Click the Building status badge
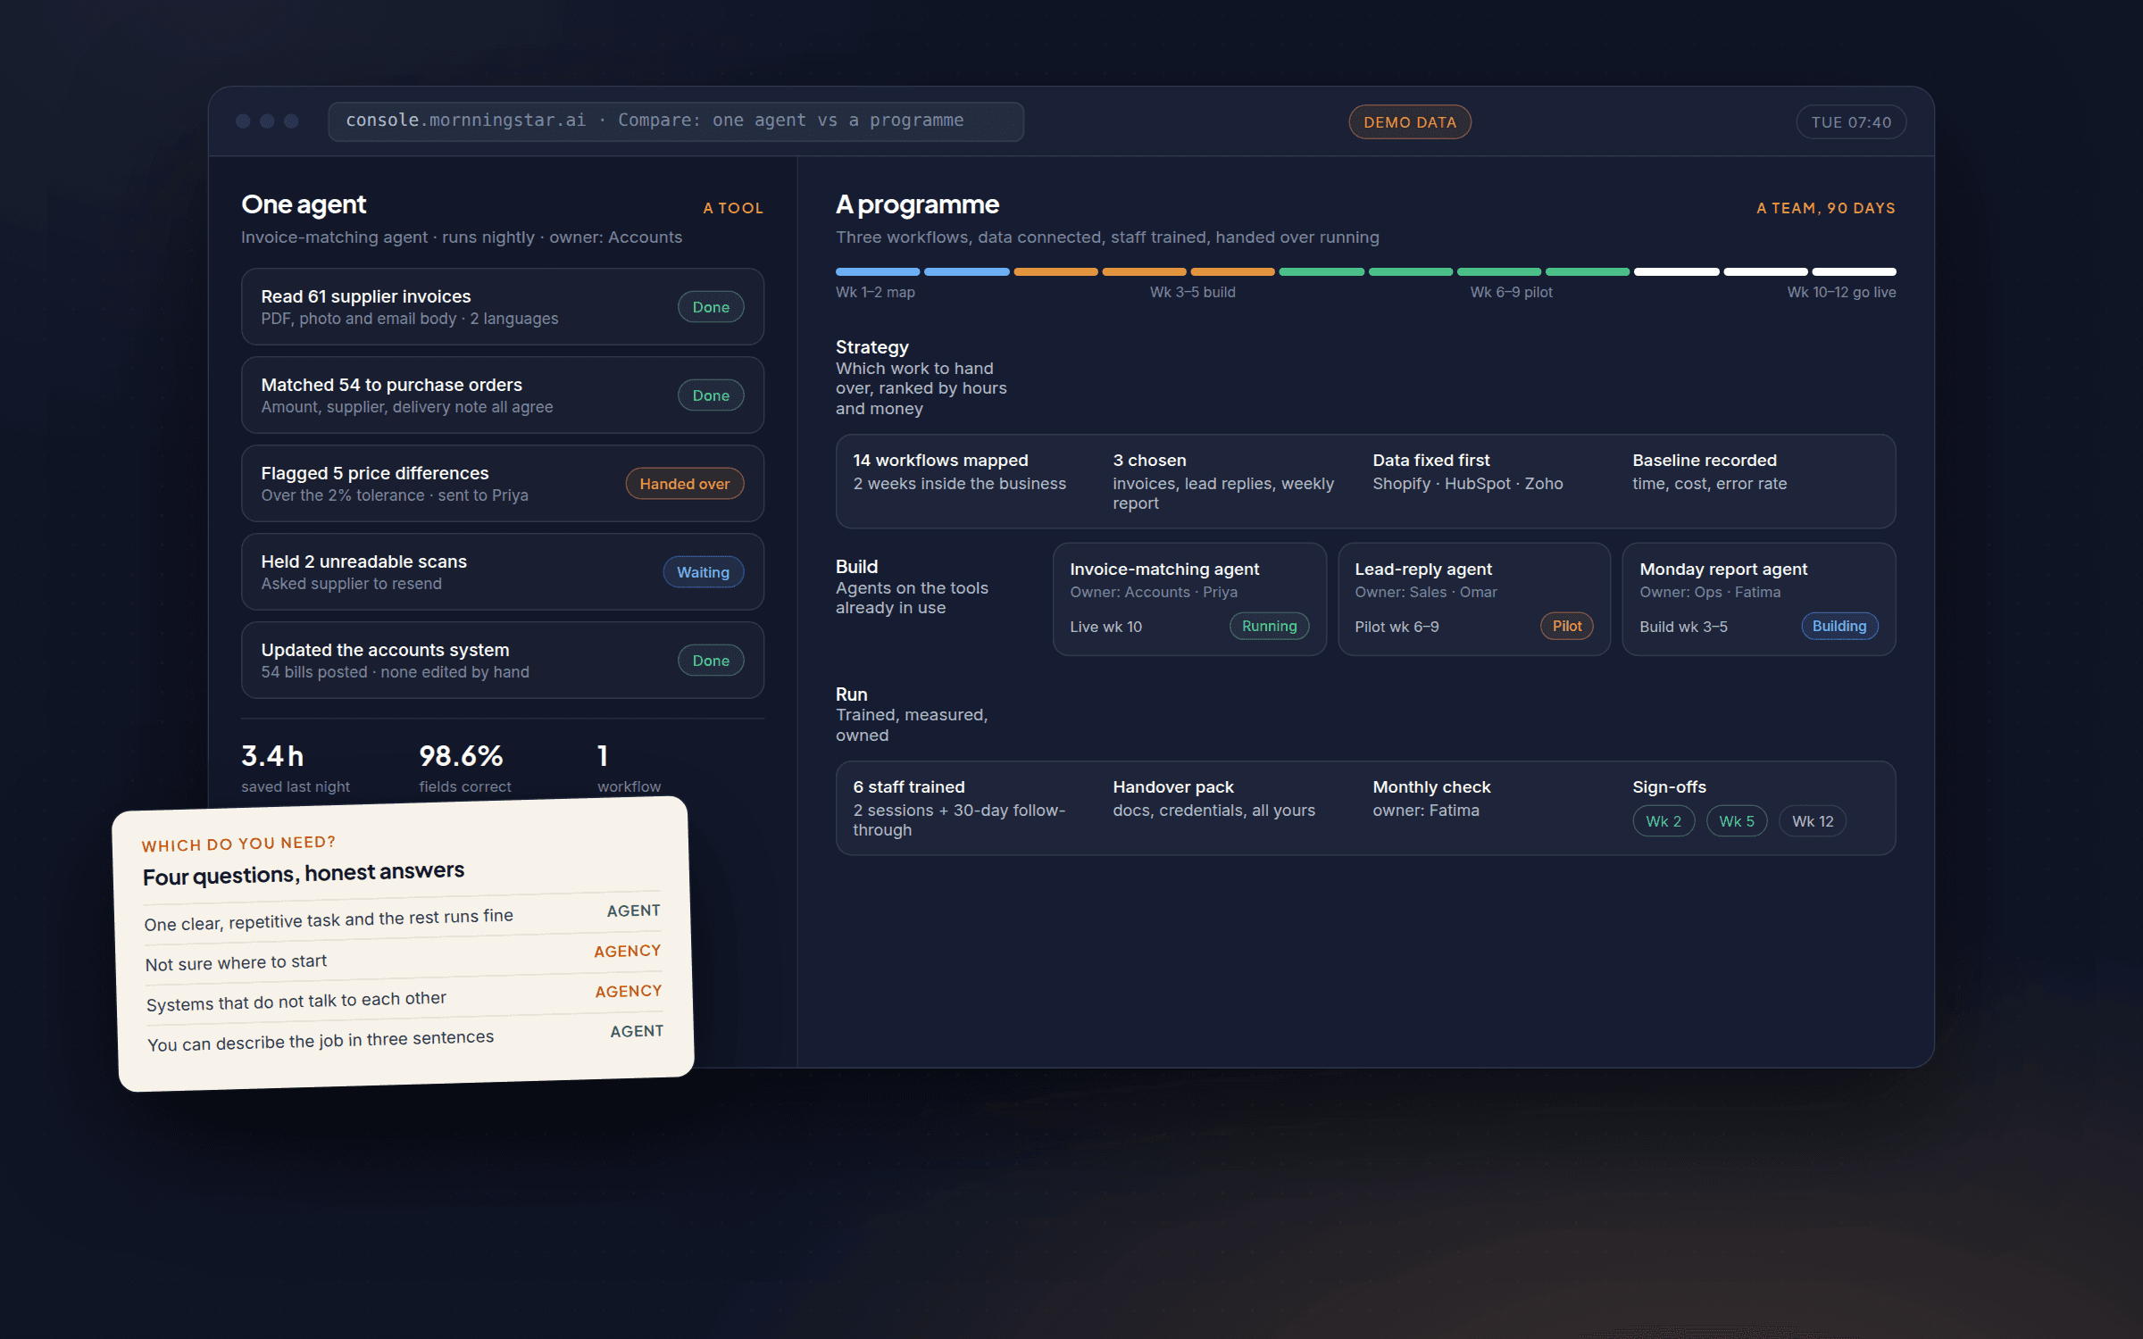Viewport: 2143px width, 1339px height. 1839,626
